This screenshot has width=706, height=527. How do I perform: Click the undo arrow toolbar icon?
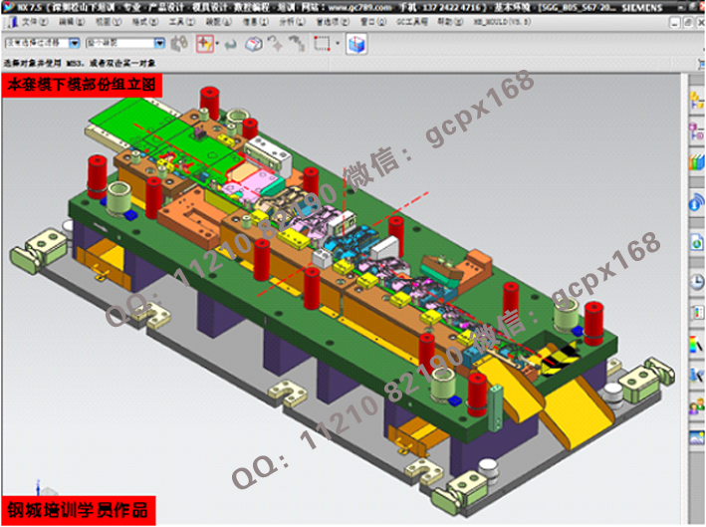pos(231,44)
